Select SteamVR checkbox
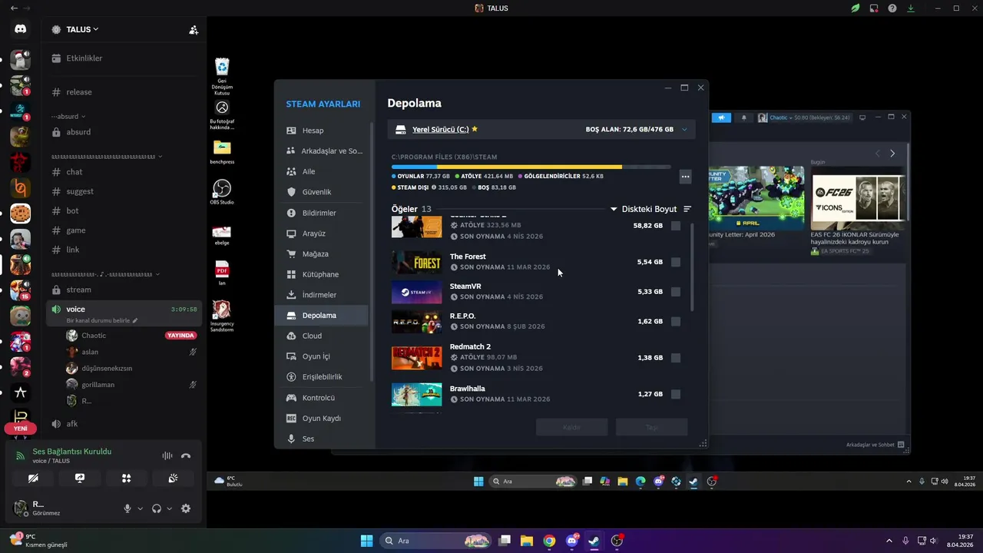 (x=676, y=292)
